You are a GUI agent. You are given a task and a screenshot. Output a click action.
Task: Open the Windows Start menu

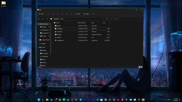click(x=39, y=100)
